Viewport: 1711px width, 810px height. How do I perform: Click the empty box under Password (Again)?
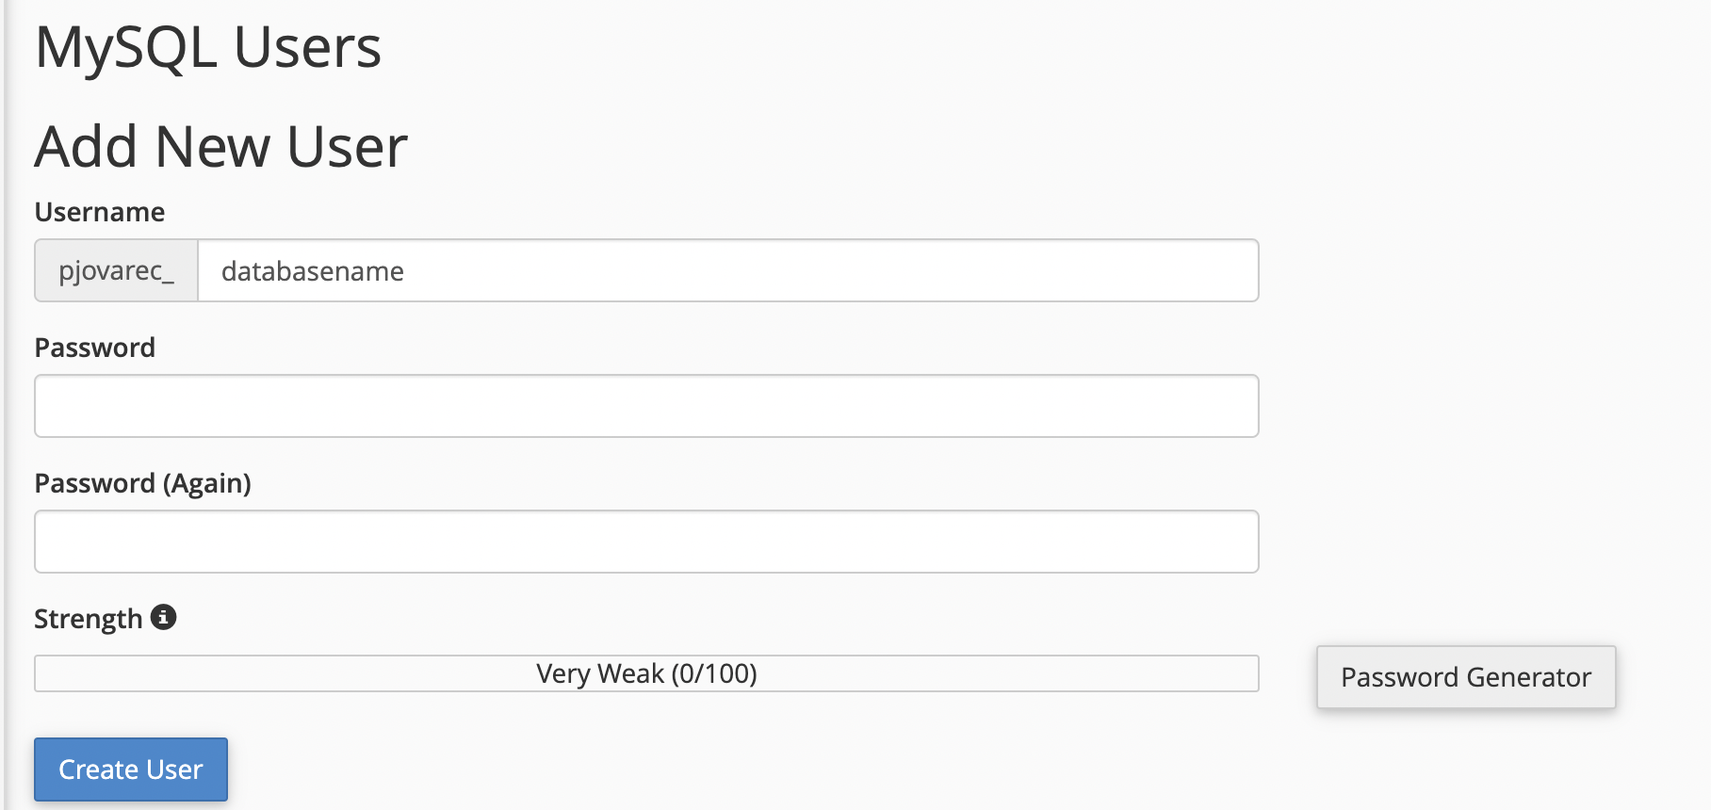(646, 542)
